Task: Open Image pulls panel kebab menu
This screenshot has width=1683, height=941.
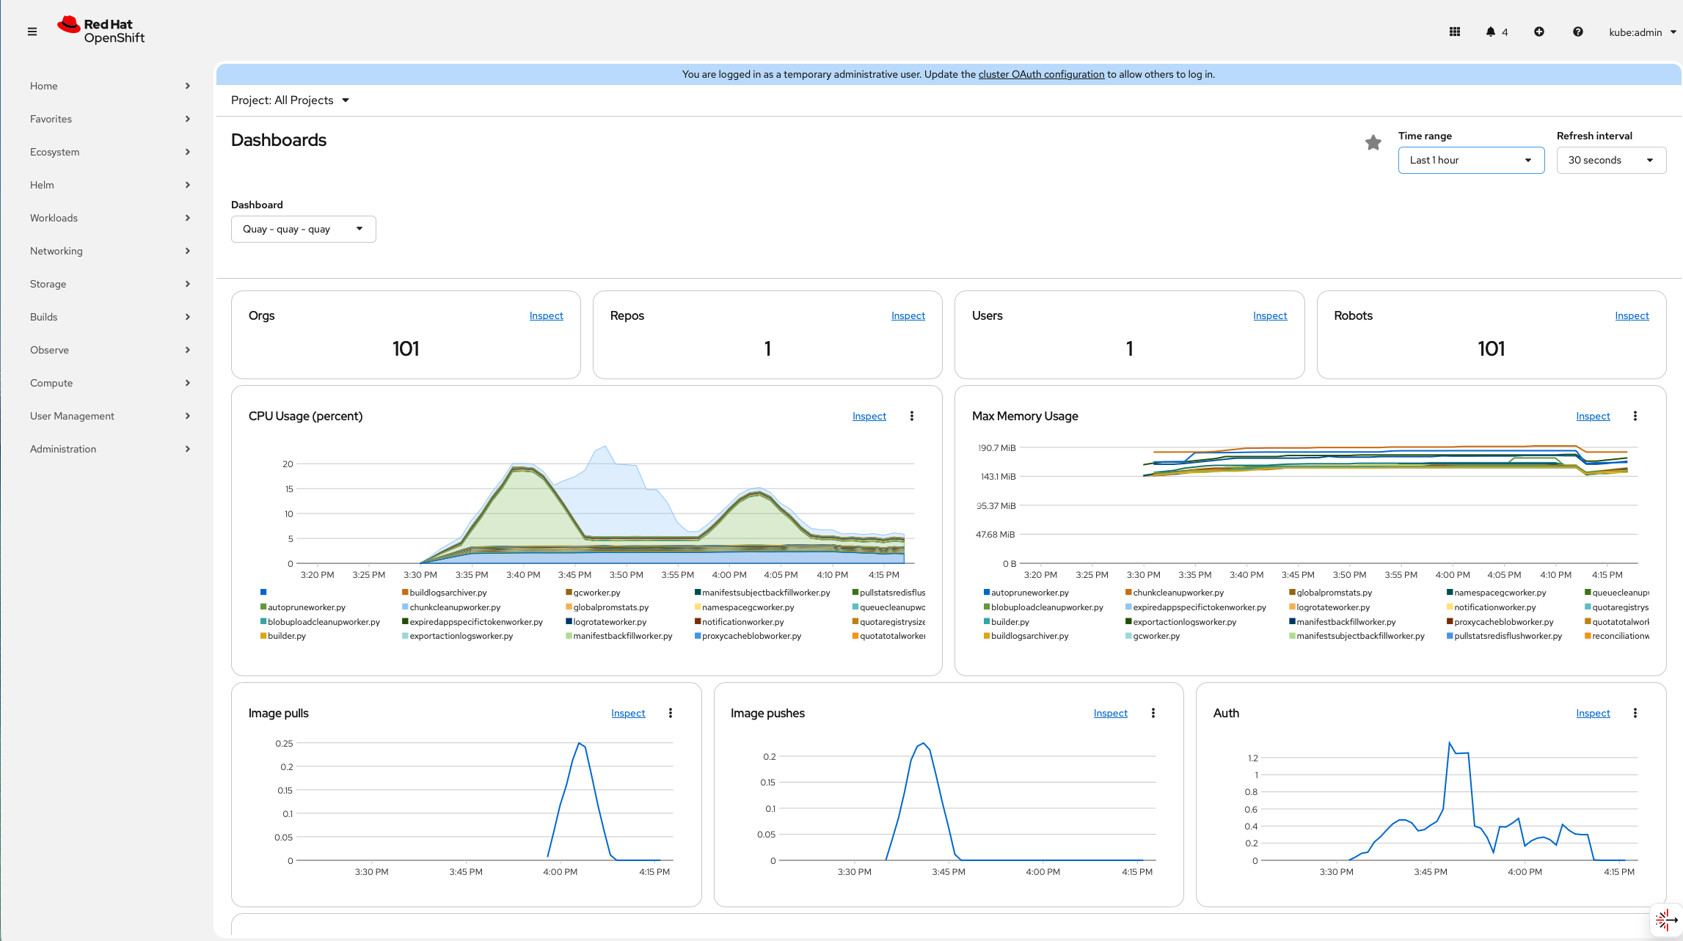Action: click(x=670, y=713)
